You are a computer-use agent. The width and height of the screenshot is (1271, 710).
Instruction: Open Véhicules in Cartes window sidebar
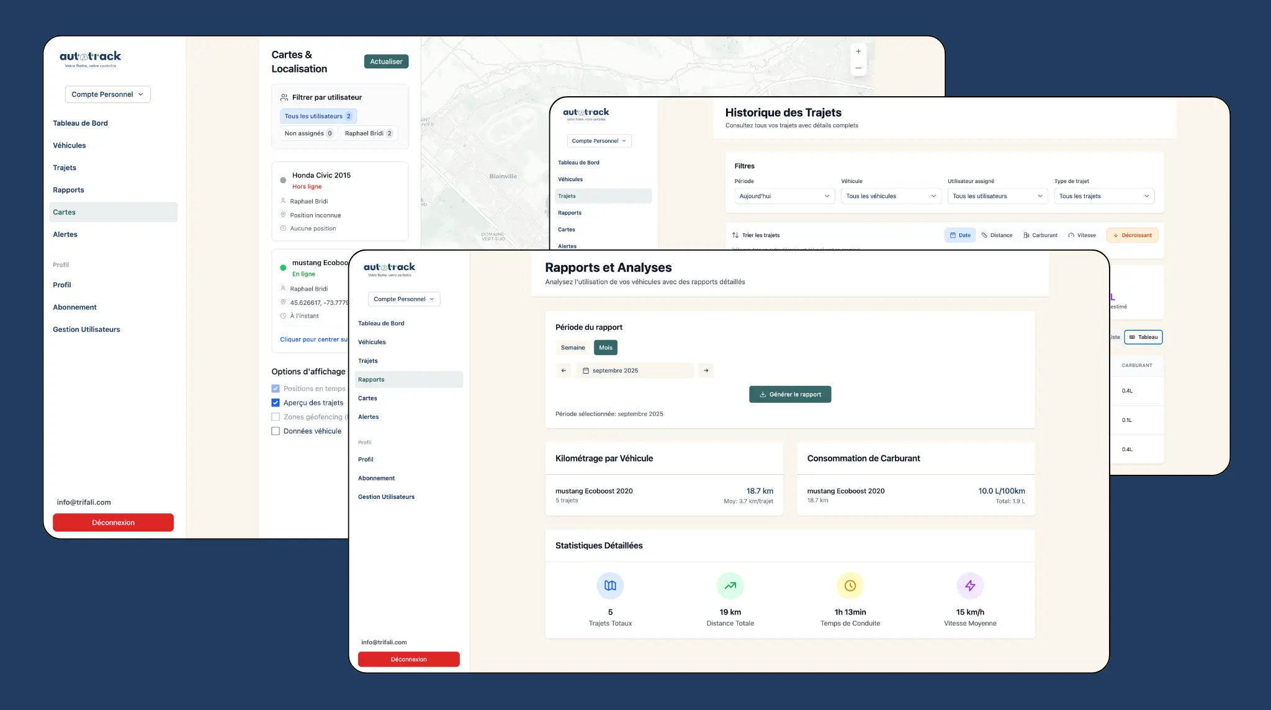click(70, 145)
